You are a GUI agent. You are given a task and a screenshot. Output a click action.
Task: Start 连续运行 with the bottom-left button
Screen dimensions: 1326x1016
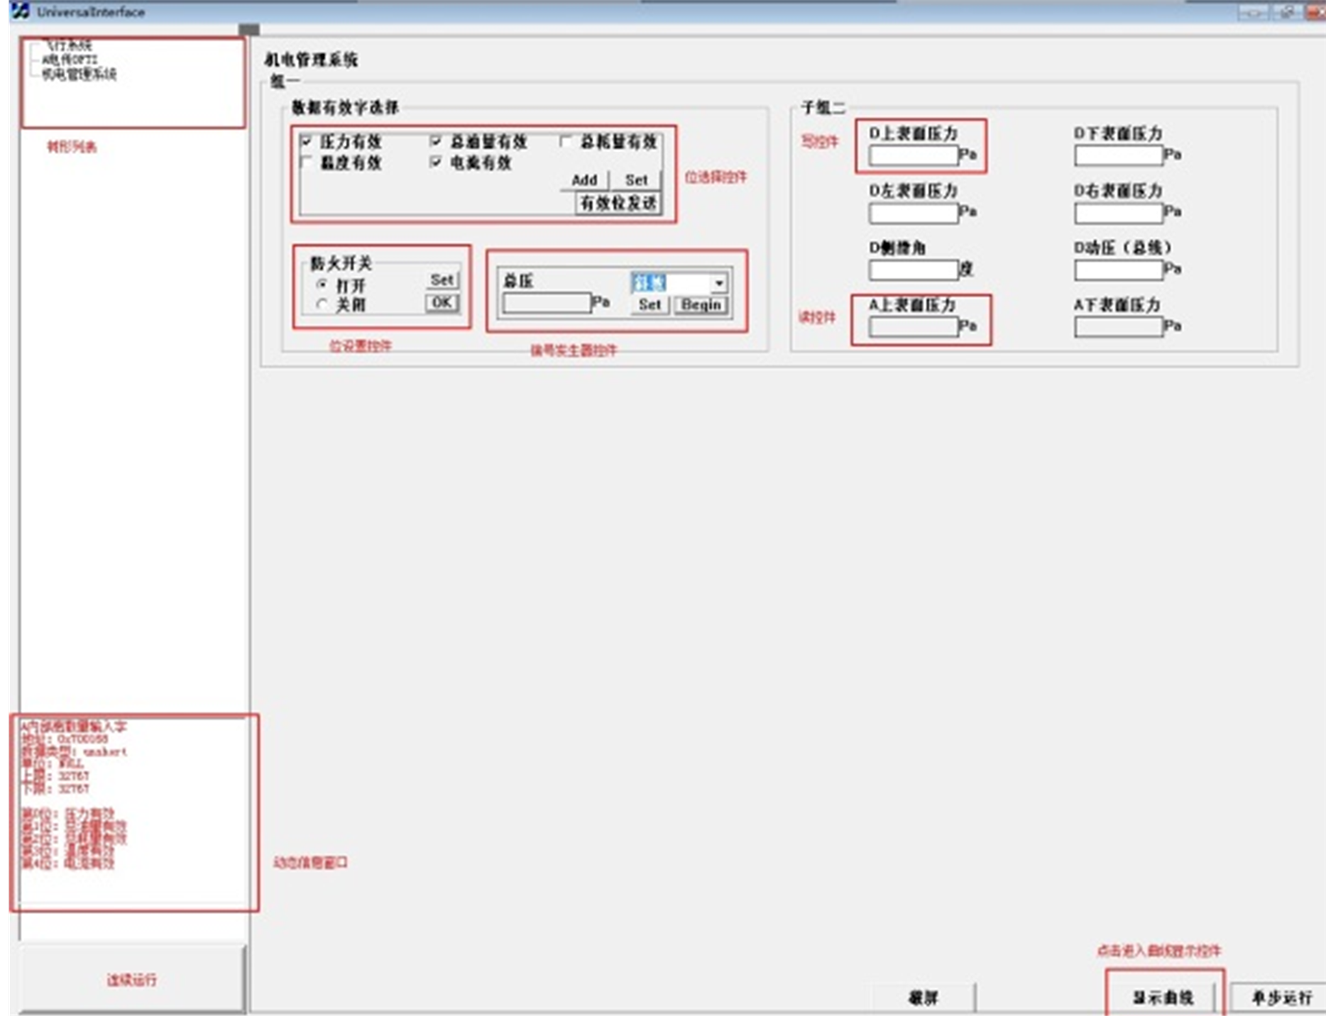(x=131, y=980)
